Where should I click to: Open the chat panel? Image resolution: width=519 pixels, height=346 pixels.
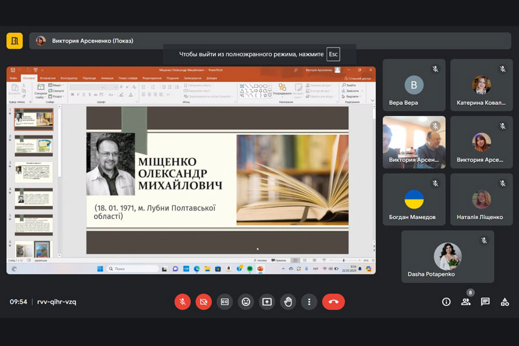point(485,302)
